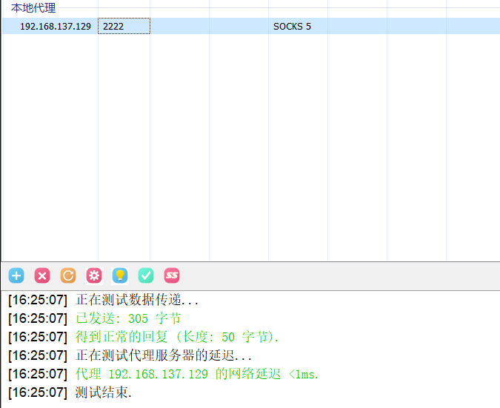
Task: Click the pink SS icon
Action: tap(172, 276)
